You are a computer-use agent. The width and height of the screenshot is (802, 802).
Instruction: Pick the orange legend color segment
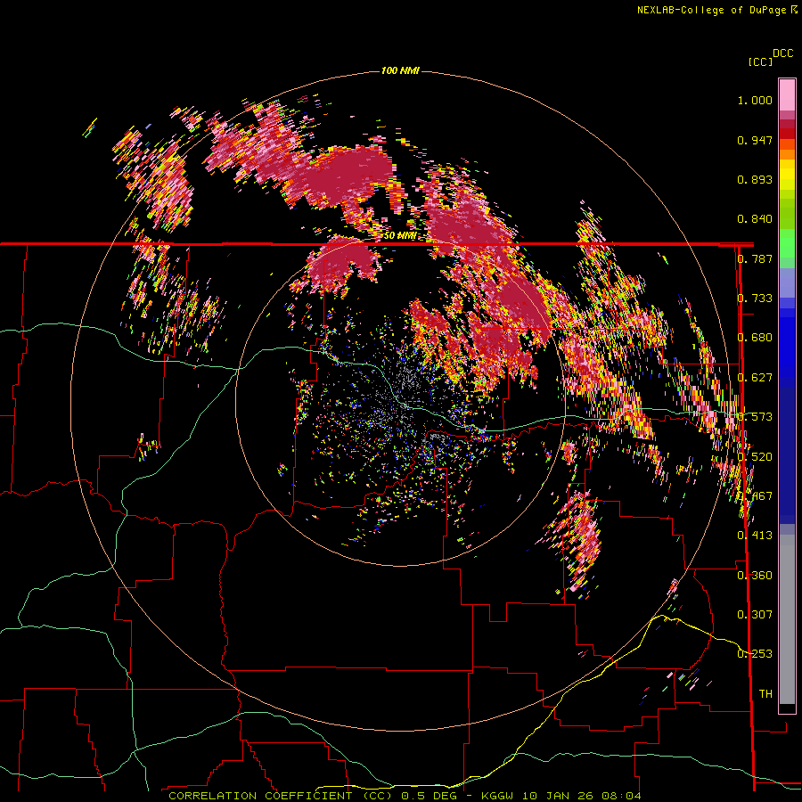787,154
